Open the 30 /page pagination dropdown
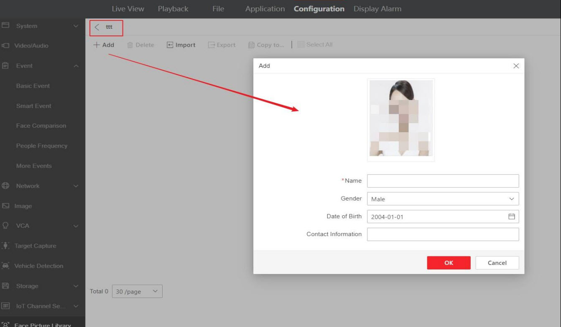 (x=138, y=292)
